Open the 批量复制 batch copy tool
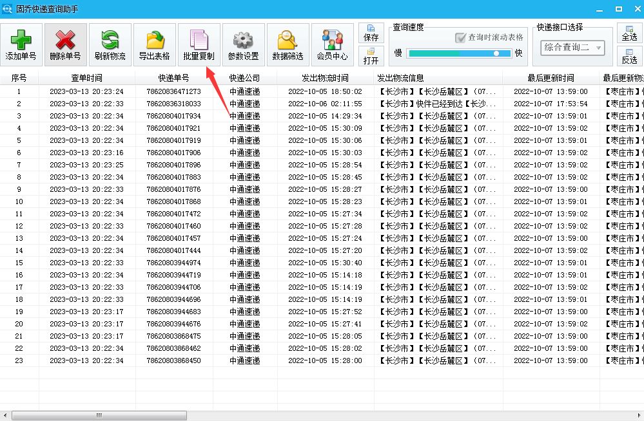The image size is (644, 421). (199, 44)
